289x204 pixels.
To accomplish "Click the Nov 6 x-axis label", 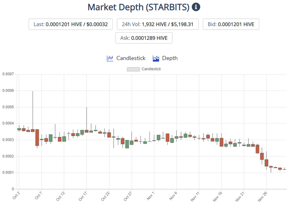I will coord(173,196).
